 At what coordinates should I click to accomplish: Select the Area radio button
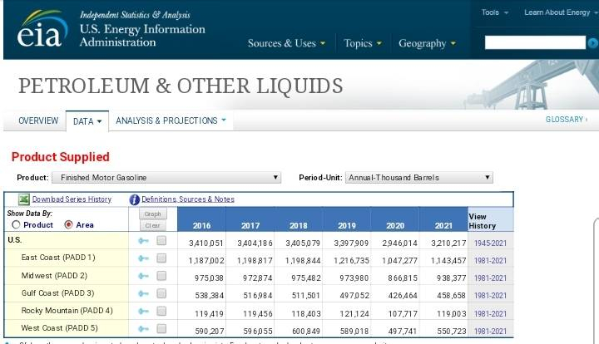[68, 225]
